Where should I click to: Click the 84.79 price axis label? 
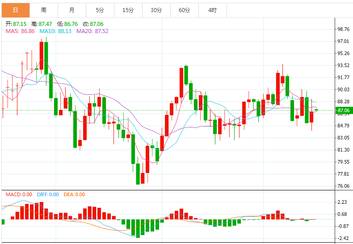click(343, 126)
